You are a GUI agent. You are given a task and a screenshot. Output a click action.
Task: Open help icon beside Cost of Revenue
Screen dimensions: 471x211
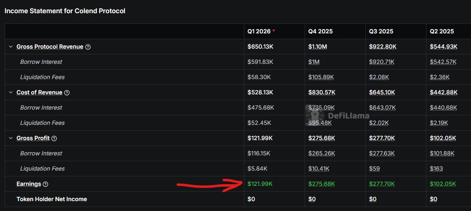[x=67, y=93]
